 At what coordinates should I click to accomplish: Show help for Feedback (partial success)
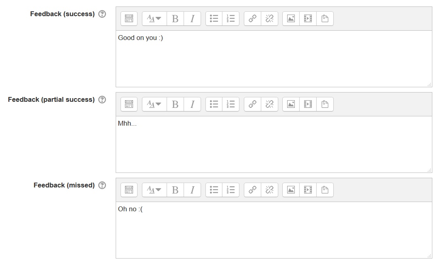point(102,99)
